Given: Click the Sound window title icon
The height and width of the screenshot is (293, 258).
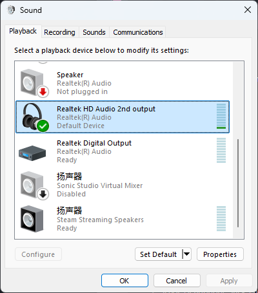Looking at the screenshot, I should tap(11, 10).
